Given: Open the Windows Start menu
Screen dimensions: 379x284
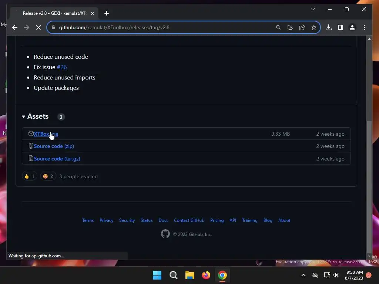Looking at the screenshot, I should pos(157,275).
